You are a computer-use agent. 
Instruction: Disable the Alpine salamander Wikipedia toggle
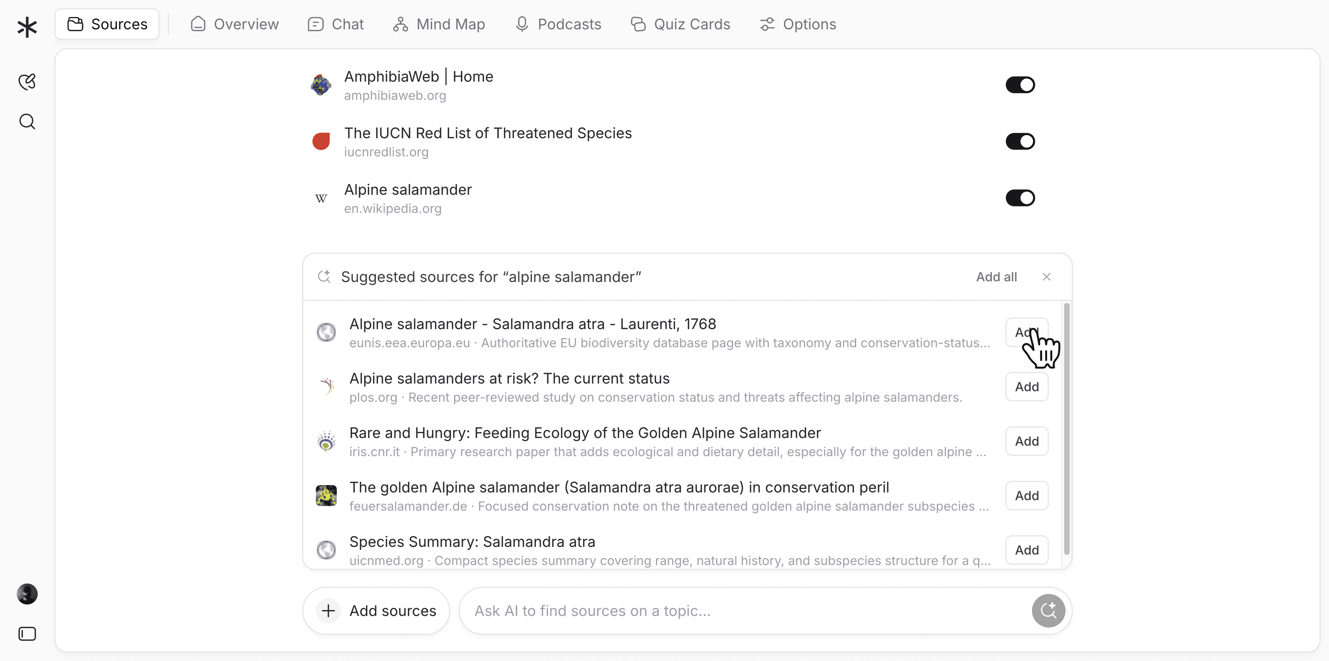click(x=1020, y=198)
